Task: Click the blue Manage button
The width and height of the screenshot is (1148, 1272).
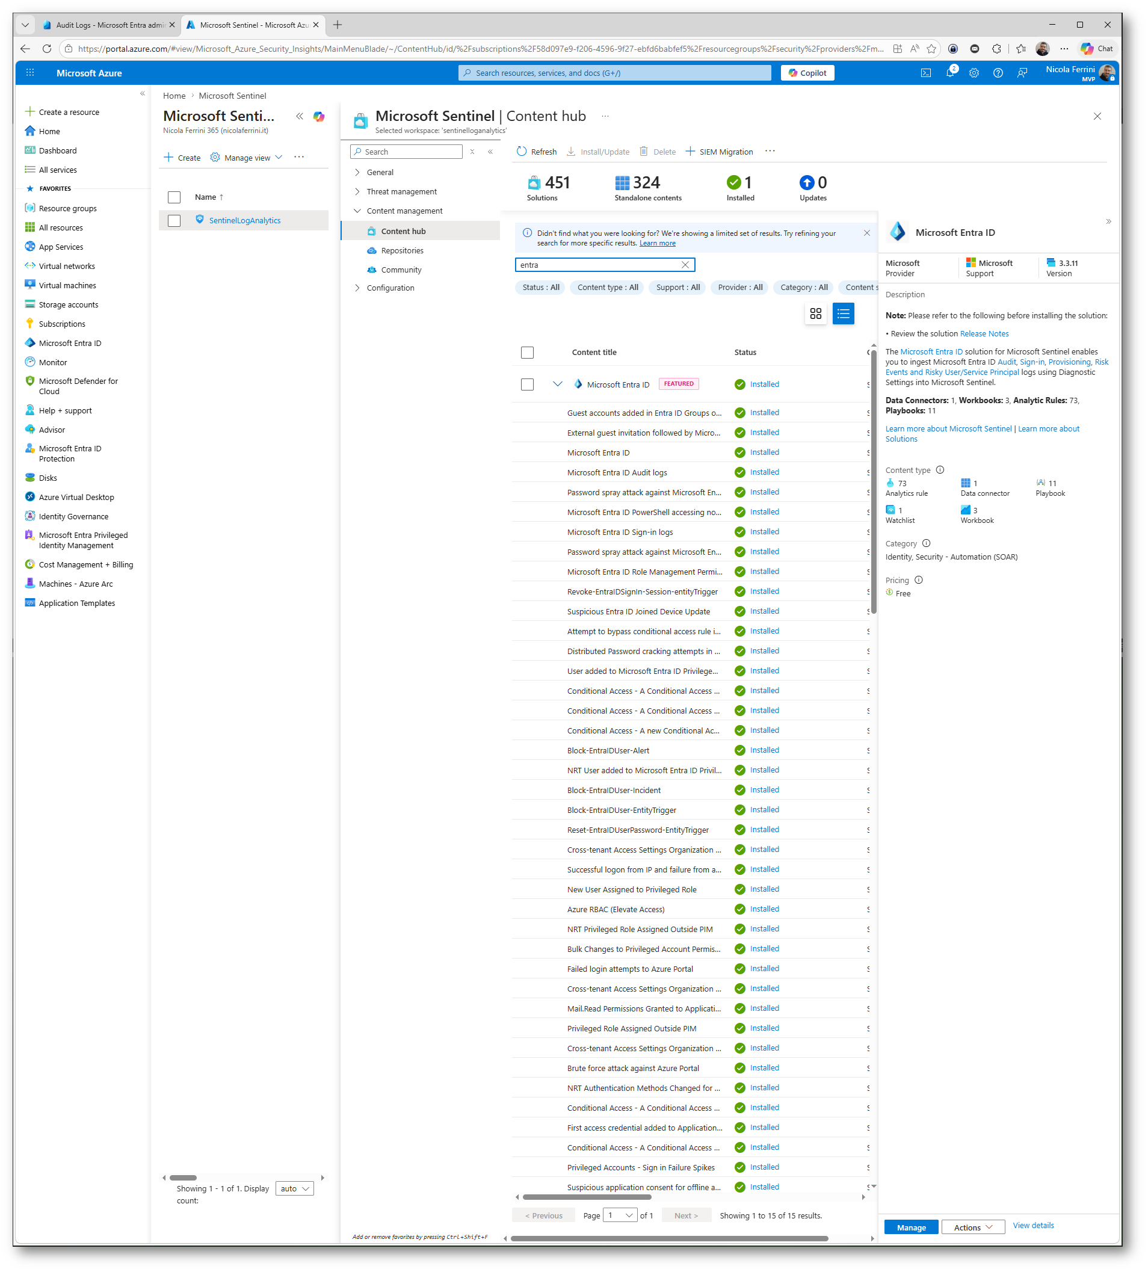Action: click(x=911, y=1227)
